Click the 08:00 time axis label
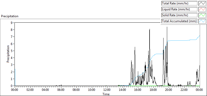 pos(76,90)
